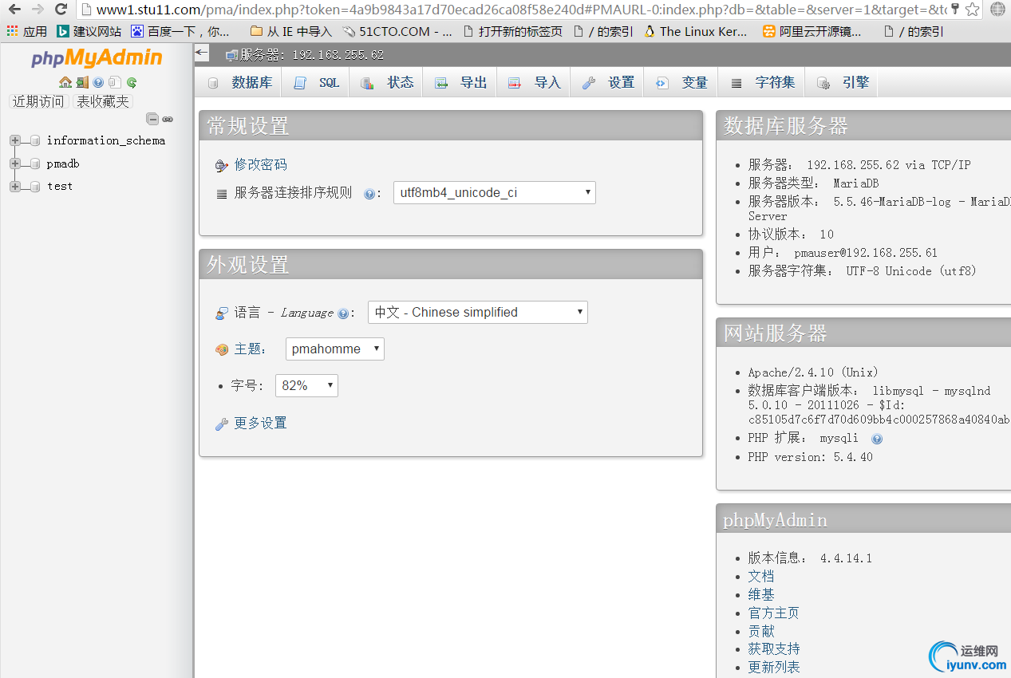Image resolution: width=1011 pixels, height=678 pixels.
Task: Switch to the 导入 tab
Action: pyautogui.click(x=534, y=83)
